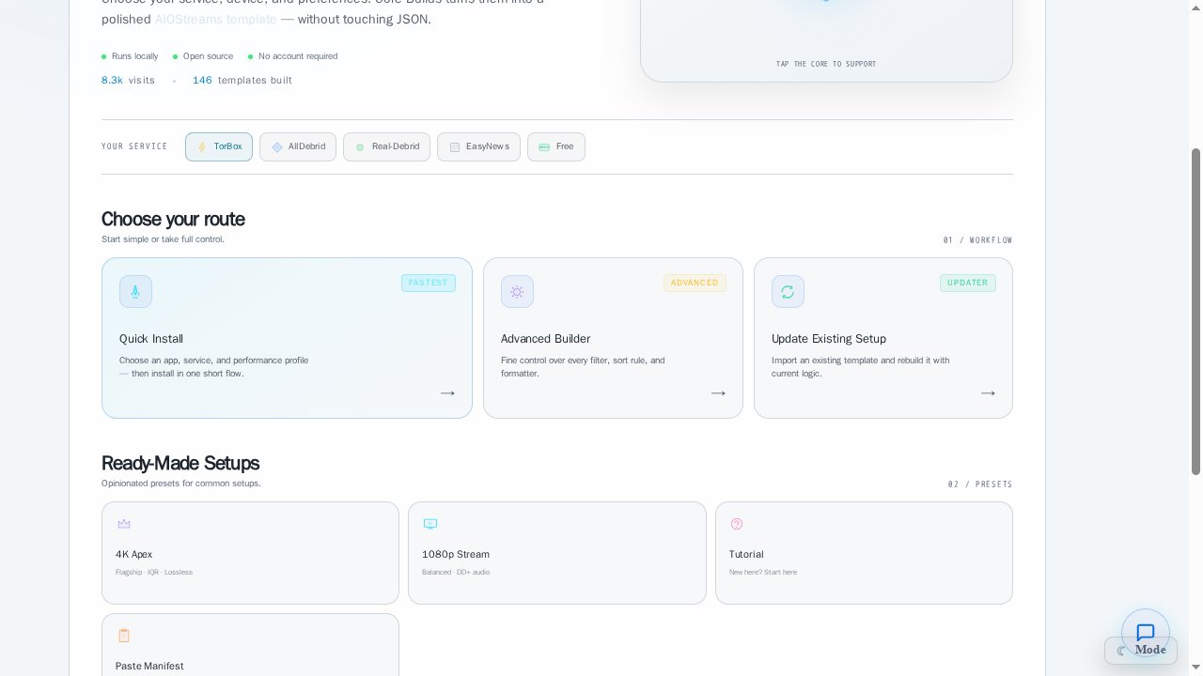The width and height of the screenshot is (1203, 676).
Task: Select the Free service option
Action: coord(556,146)
